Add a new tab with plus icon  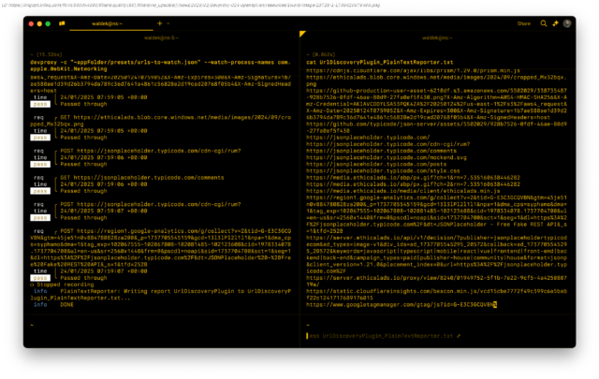click(x=159, y=22)
